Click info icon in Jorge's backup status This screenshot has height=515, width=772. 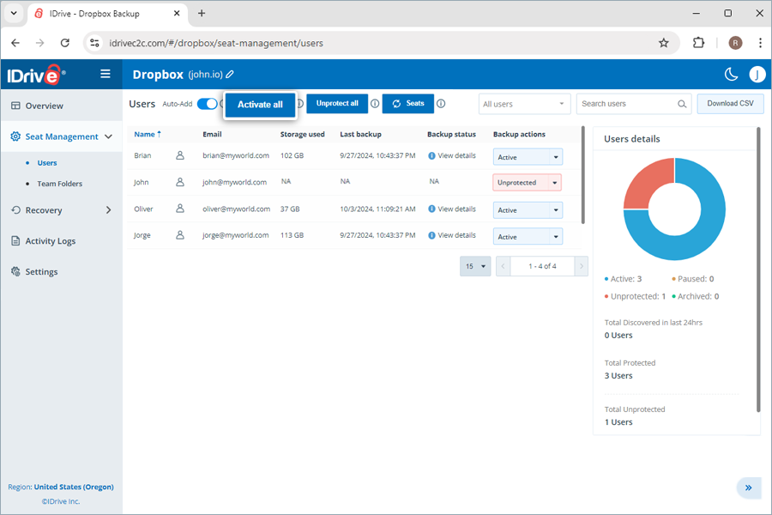click(x=431, y=235)
